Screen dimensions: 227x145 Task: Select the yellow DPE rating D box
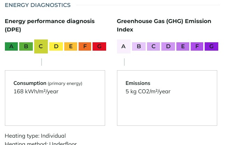pyautogui.click(x=56, y=46)
